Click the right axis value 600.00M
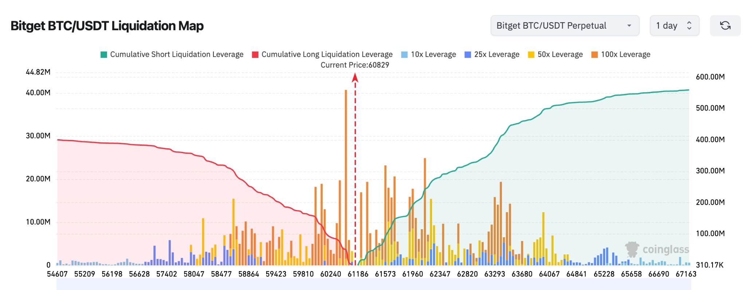The height and width of the screenshot is (290, 746). [710, 77]
